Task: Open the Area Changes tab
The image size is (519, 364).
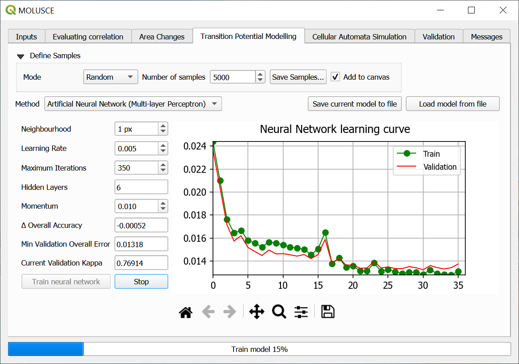Action: coord(162,36)
